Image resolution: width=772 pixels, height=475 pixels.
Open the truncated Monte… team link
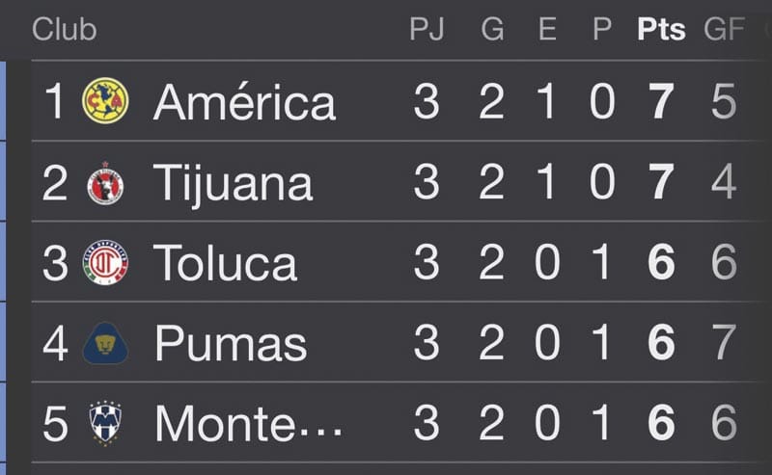[248, 423]
